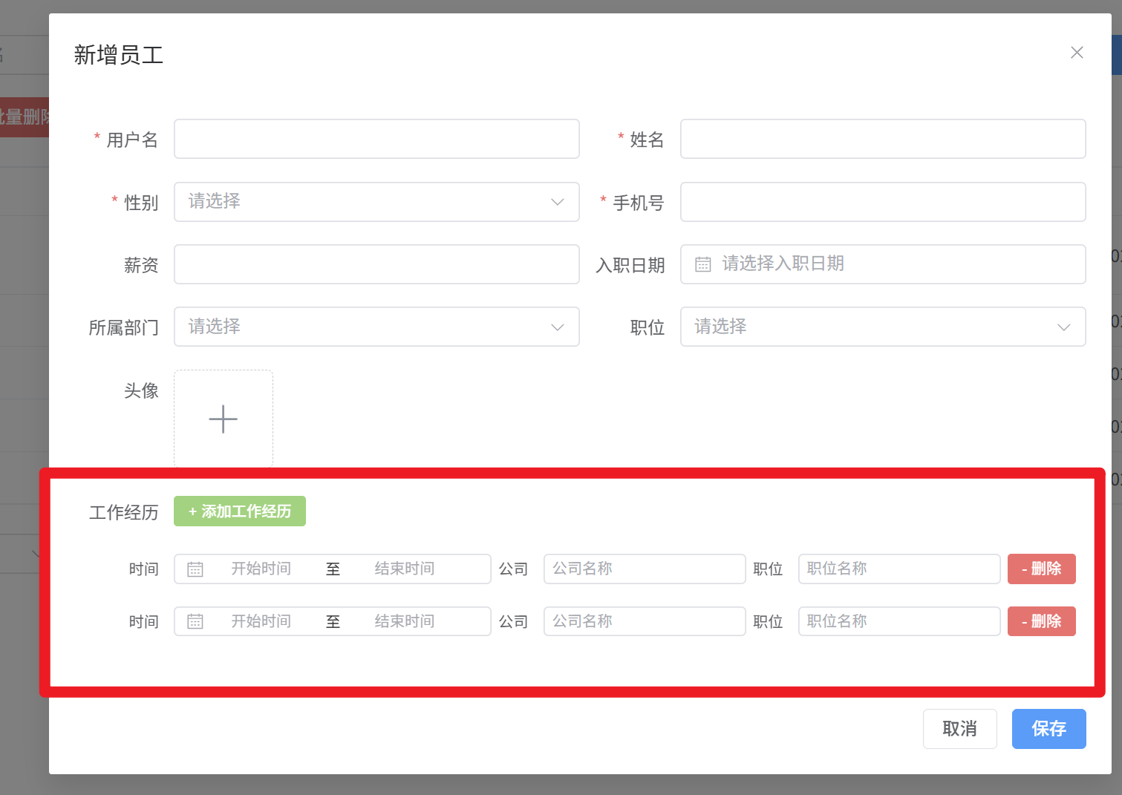Screen dimensions: 1122x795
Task: Click into the 手机号 input field
Action: click(882, 202)
